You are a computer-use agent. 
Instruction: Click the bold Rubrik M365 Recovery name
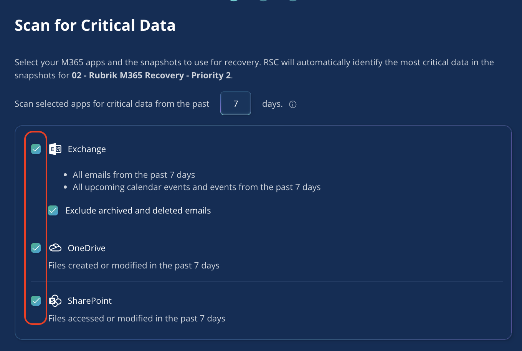[151, 75]
